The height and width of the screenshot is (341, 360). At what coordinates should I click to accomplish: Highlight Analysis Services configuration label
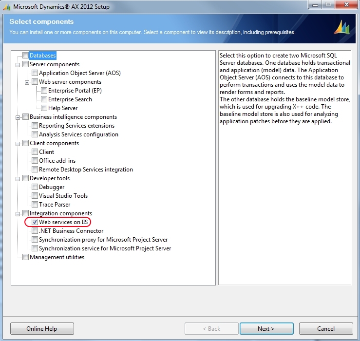pos(78,134)
